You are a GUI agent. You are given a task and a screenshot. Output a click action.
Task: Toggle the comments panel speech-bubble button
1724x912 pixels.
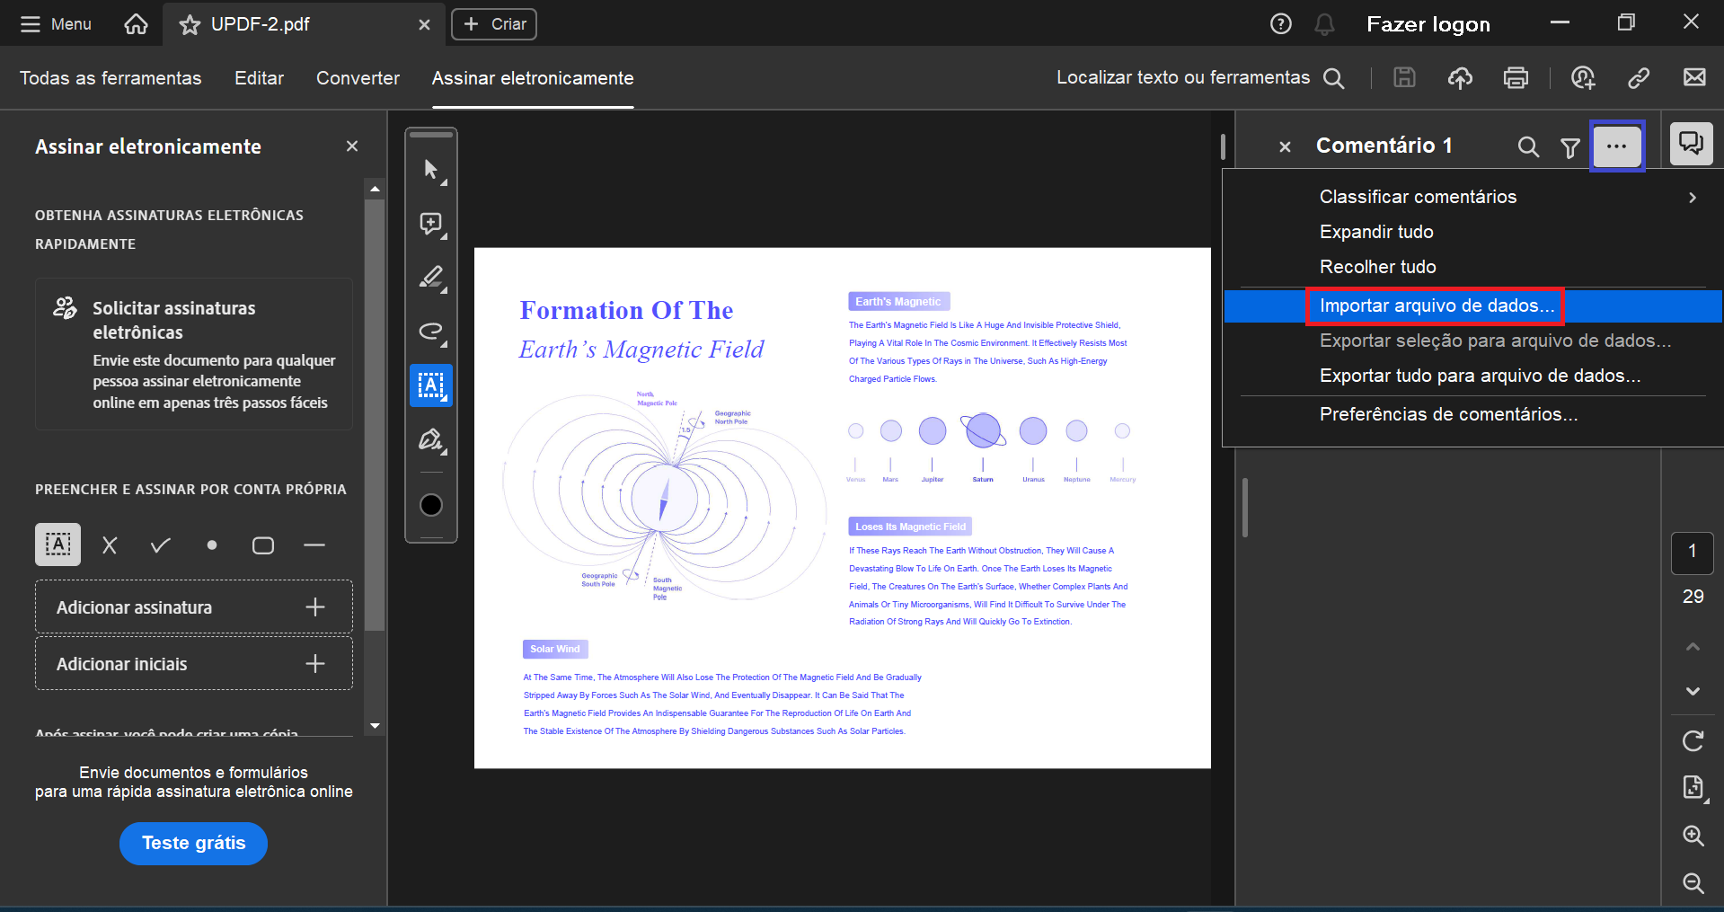(1692, 144)
